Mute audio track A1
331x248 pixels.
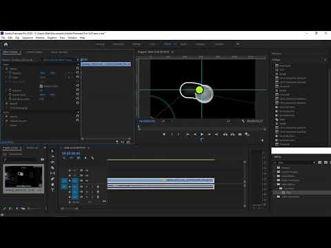coord(87,186)
